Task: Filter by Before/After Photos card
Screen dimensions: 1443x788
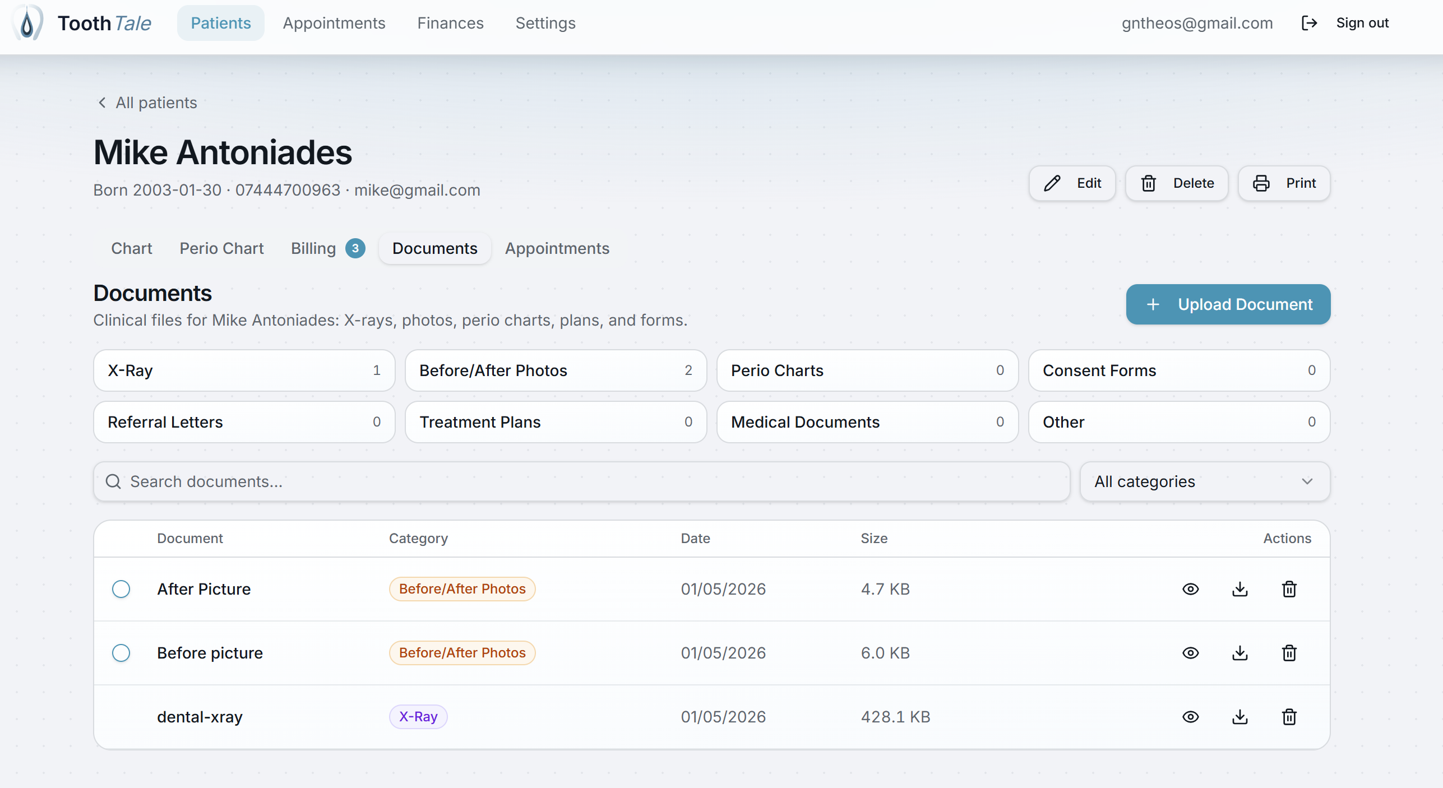Action: (556, 370)
